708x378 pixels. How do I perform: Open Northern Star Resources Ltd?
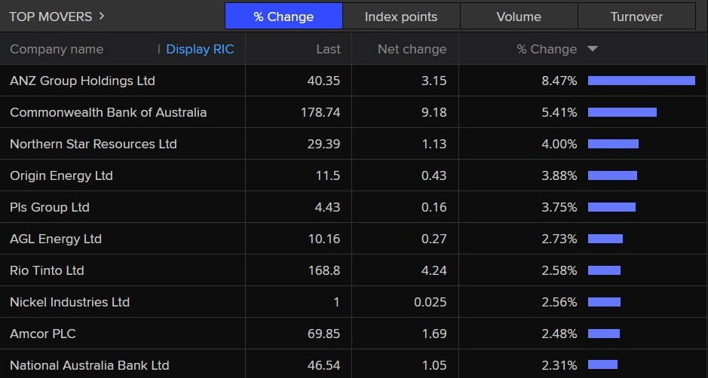pos(93,144)
